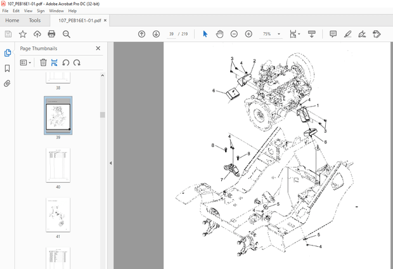
Task: Click the thumbnails panel scrollbar handle
Action: [102, 115]
